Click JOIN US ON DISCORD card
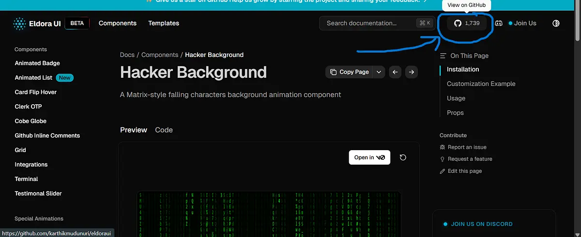The image size is (581, 237). click(494, 223)
